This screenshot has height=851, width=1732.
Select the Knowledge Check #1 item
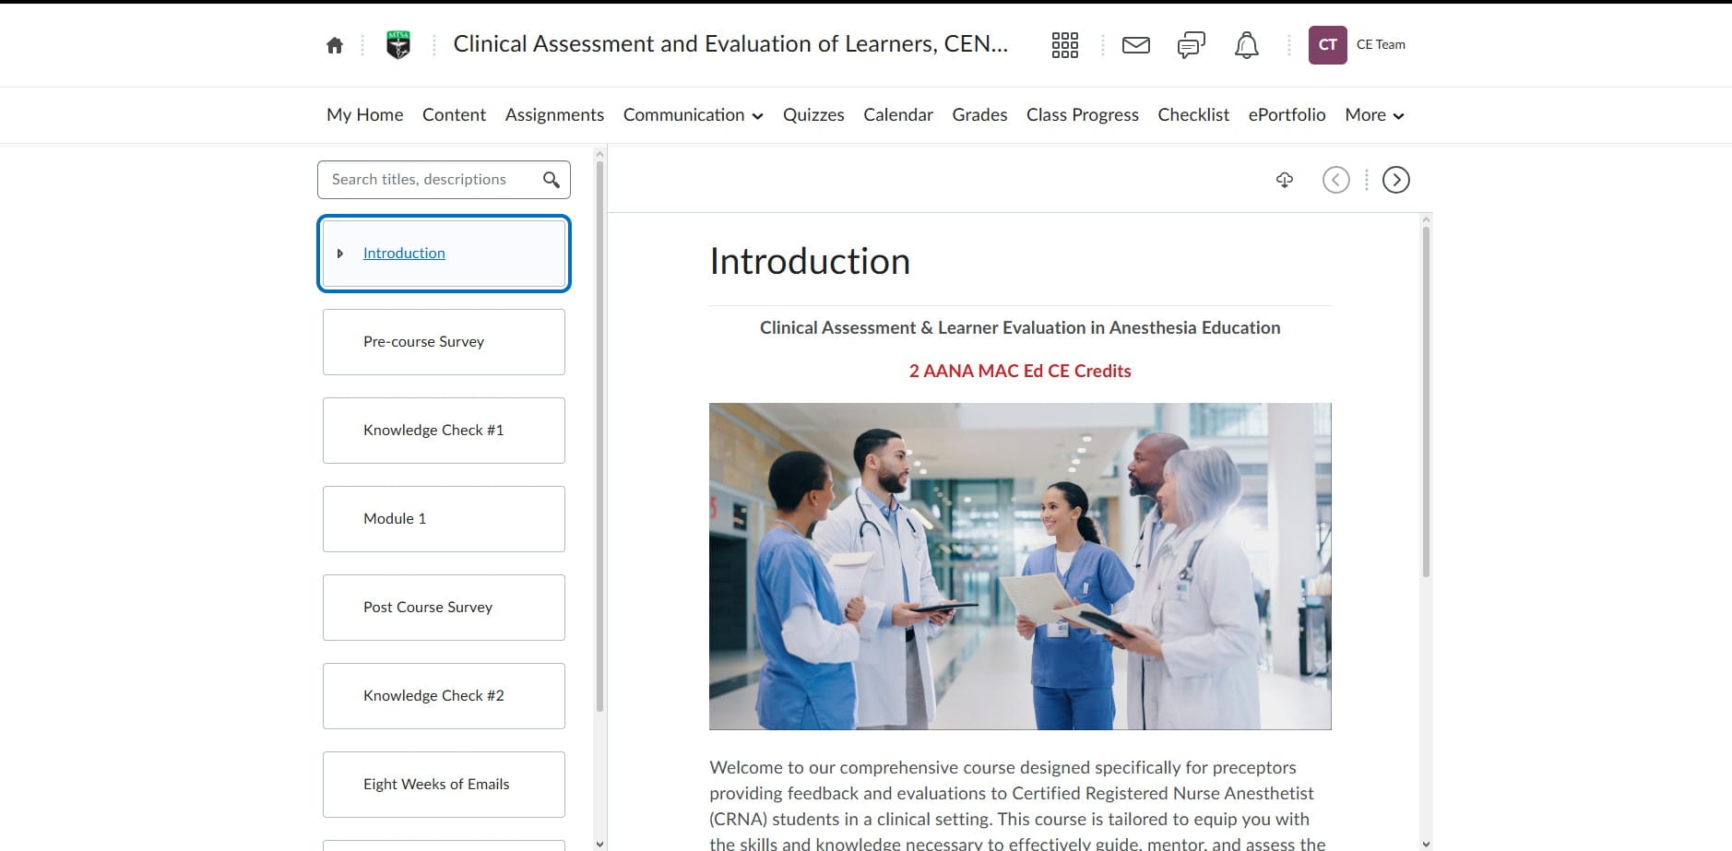pos(444,431)
